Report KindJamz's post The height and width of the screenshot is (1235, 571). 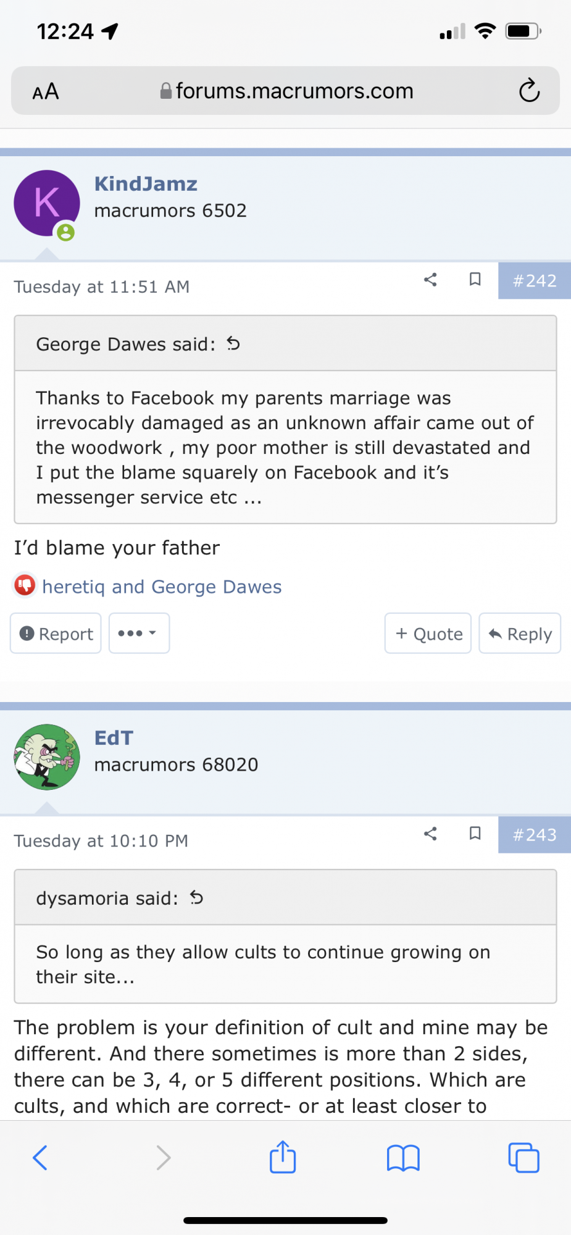click(56, 634)
